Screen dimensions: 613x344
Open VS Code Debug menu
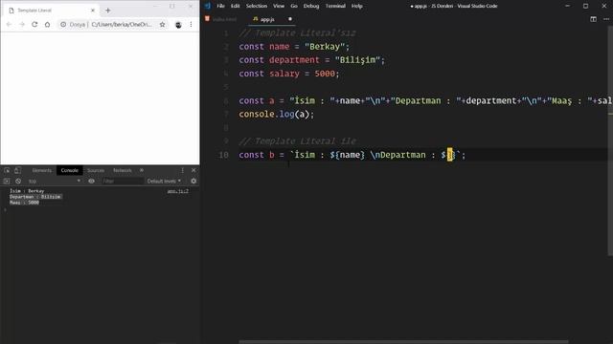(x=311, y=6)
